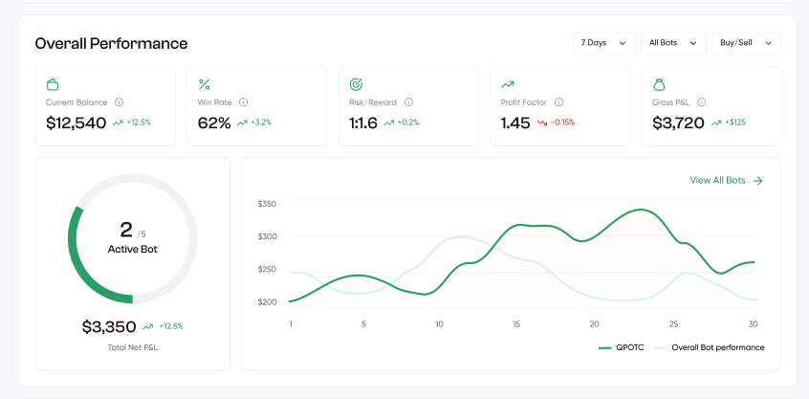Screen dimensions: 809x399
Task: Click the up-trend arrow beside +0.2%
Action: (389, 122)
